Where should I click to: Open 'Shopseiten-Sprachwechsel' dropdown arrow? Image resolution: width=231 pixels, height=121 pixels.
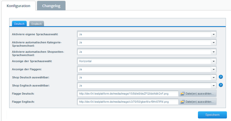click(213, 52)
